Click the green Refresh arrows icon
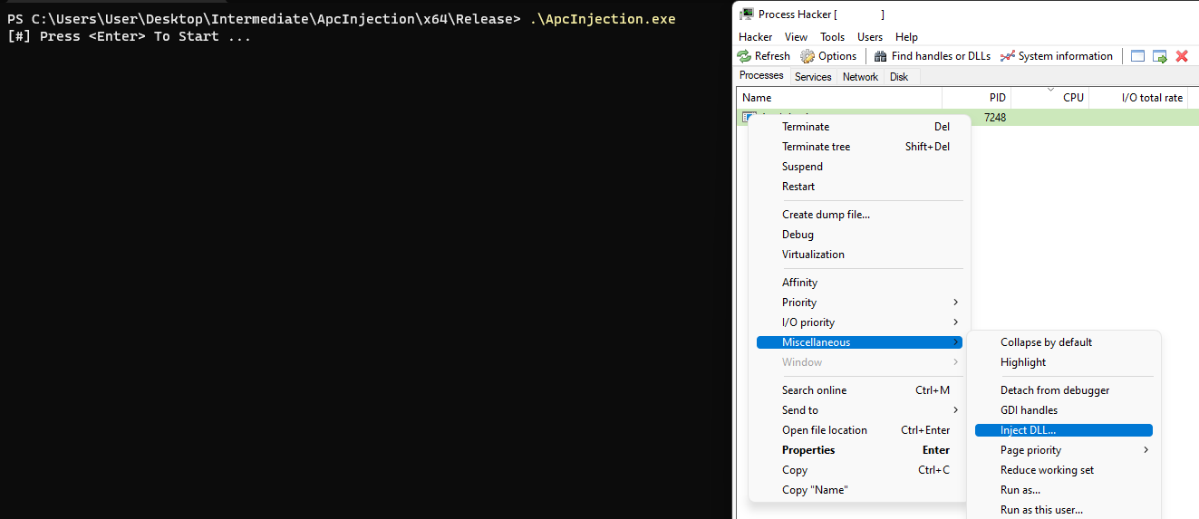Viewport: 1199px width, 519px height. 745,56
